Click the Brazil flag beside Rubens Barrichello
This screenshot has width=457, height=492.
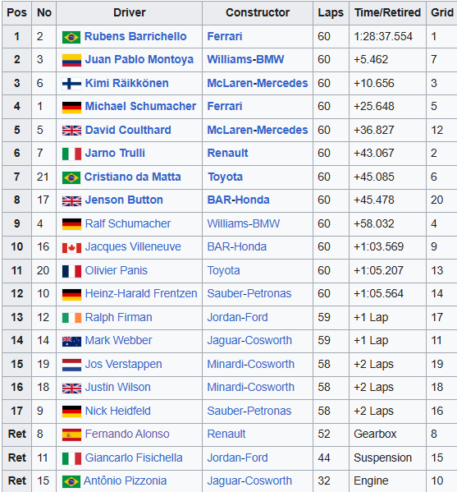click(x=71, y=37)
